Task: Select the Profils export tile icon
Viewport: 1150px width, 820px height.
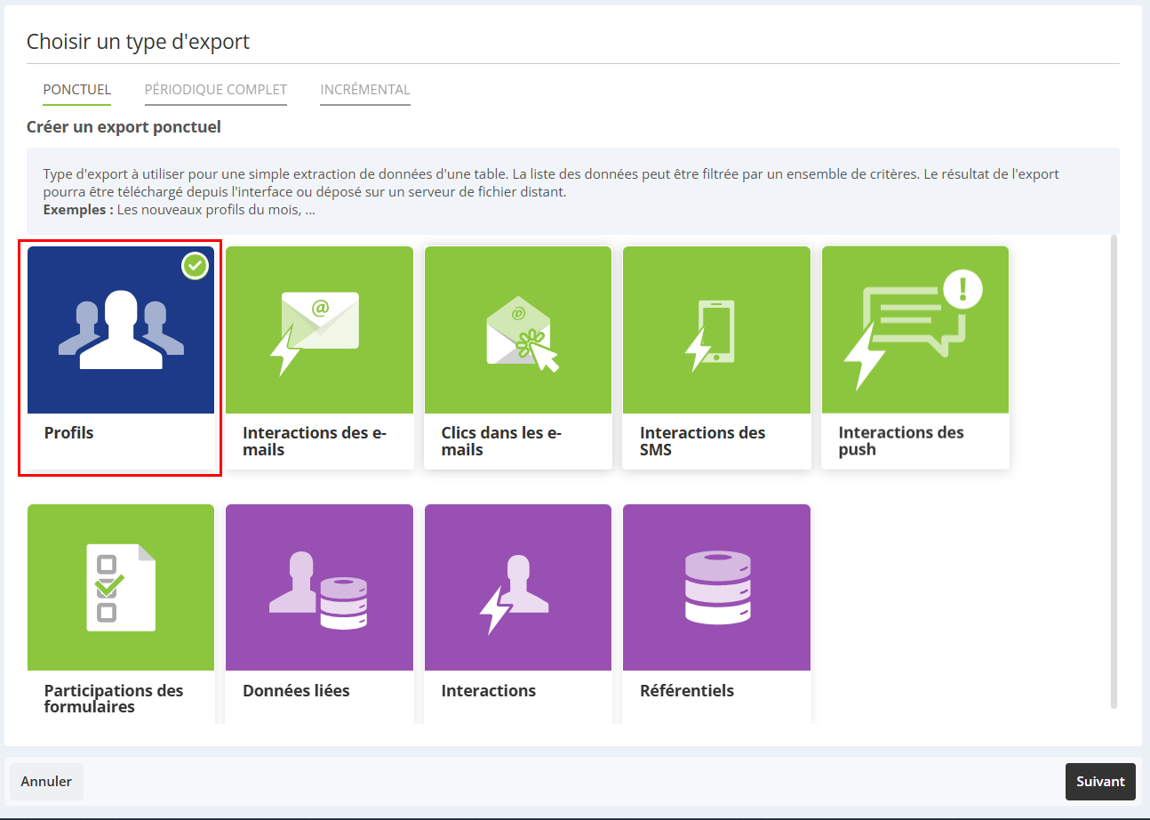Action: [121, 330]
